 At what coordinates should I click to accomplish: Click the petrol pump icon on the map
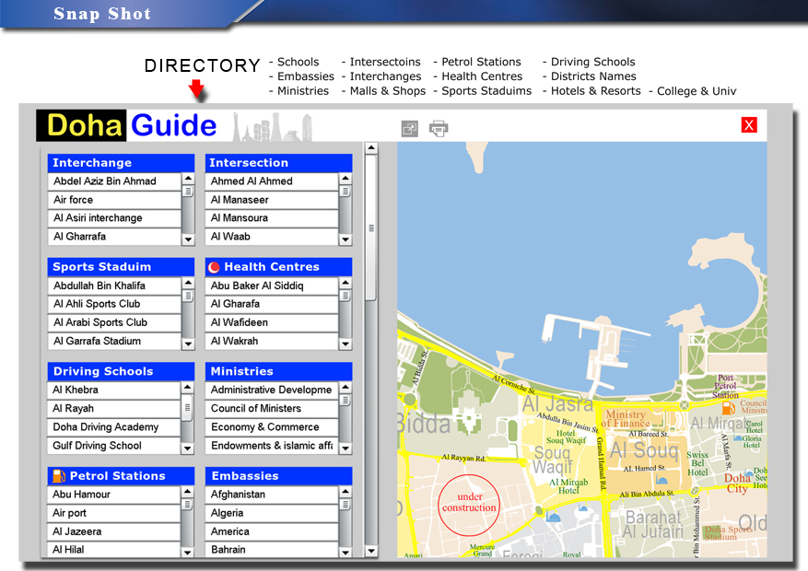pos(729,408)
